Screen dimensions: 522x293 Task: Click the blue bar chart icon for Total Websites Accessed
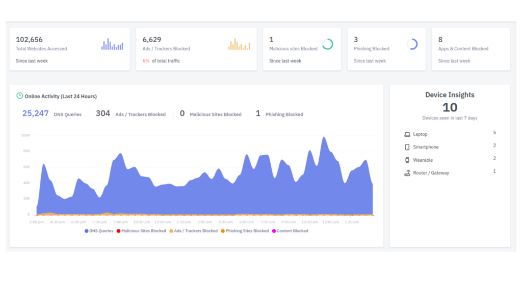pos(112,45)
